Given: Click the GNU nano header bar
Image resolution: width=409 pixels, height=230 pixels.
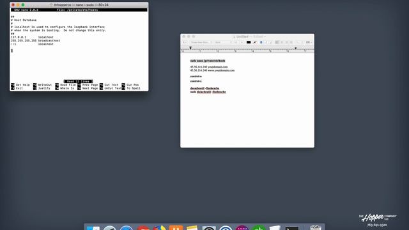Looking at the screenshot, I should click(x=79, y=10).
